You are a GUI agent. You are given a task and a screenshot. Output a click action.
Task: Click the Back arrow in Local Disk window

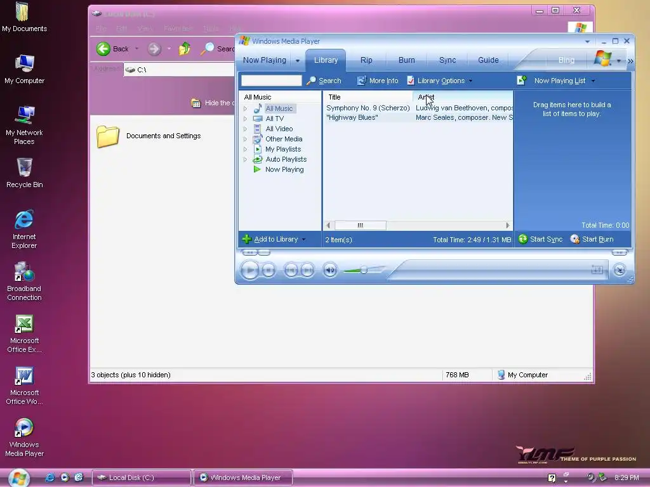103,49
